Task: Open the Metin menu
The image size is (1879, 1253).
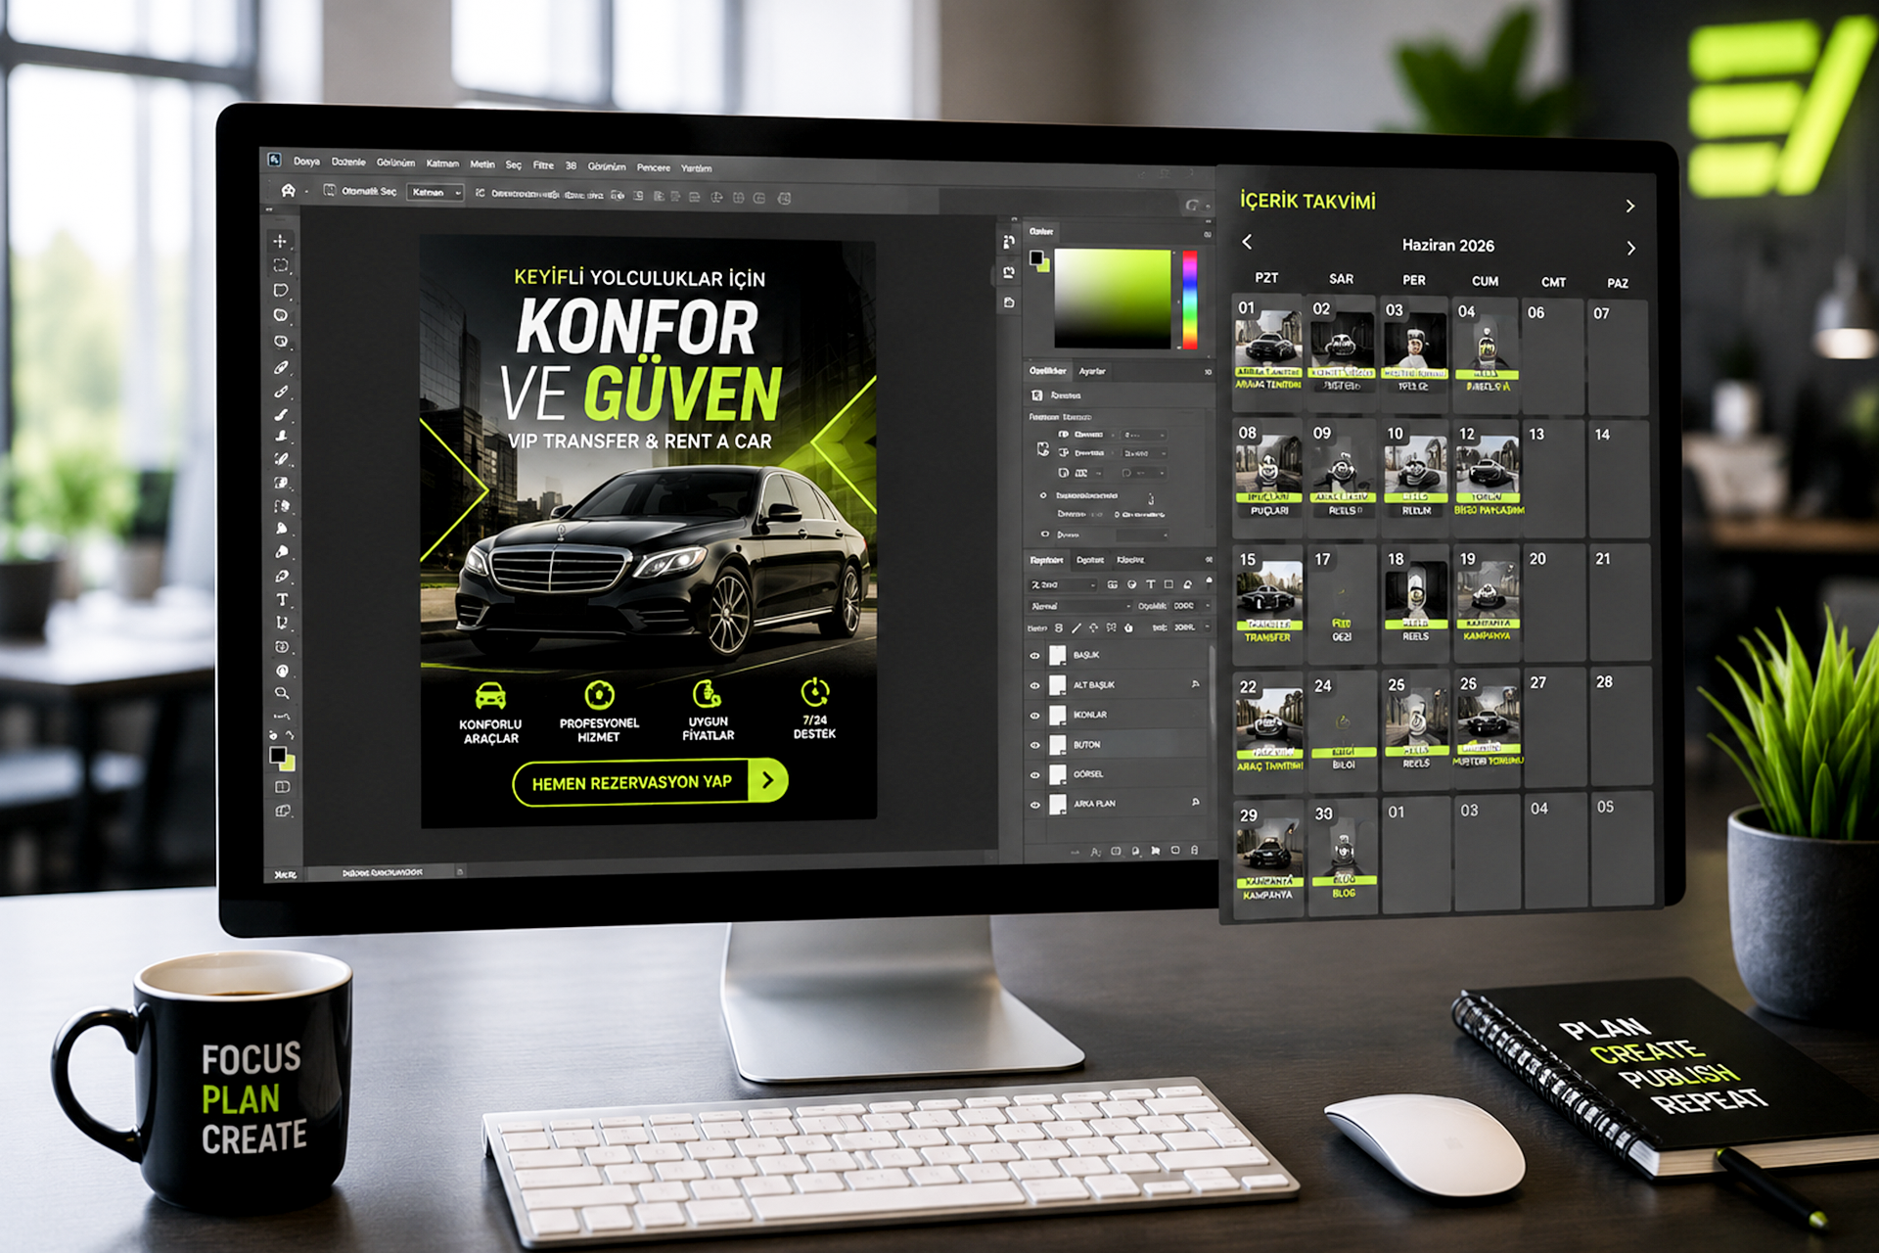Action: [482, 164]
